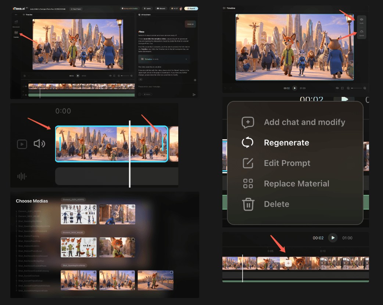Screen dimensions: 383x305
Task: Click the Export button in the top bar
Action: coord(191,8)
